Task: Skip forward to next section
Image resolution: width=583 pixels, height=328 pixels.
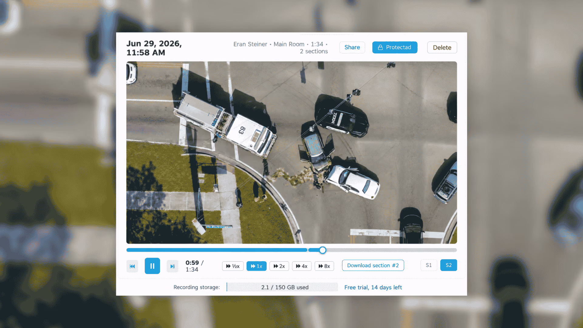Action: coord(172,266)
